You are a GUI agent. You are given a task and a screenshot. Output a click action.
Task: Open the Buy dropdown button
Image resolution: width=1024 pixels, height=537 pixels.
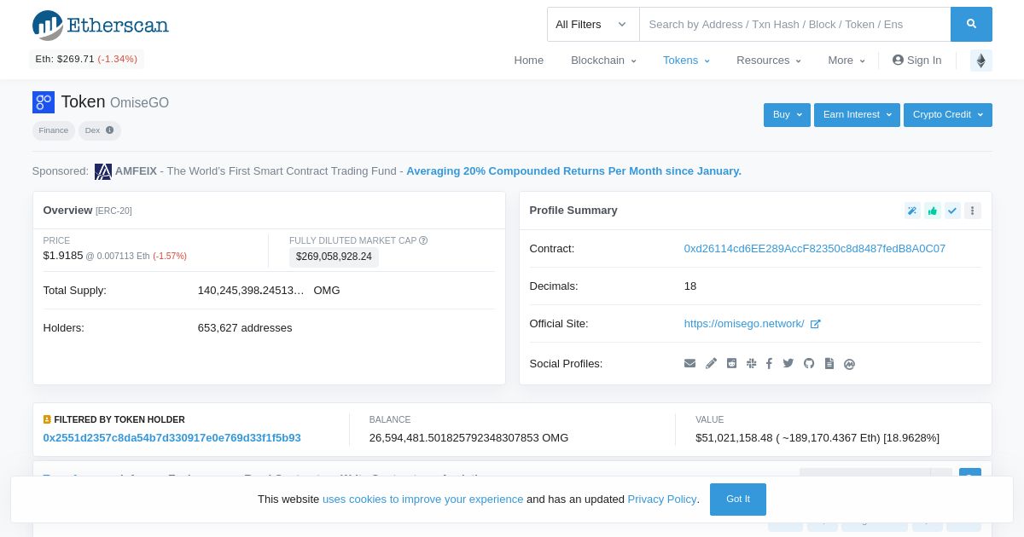click(x=787, y=115)
